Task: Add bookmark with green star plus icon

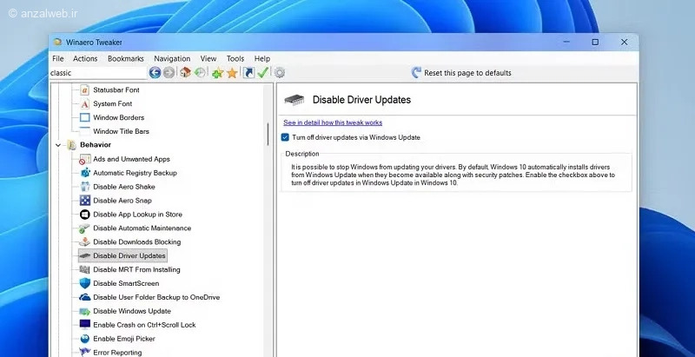Action: click(217, 73)
